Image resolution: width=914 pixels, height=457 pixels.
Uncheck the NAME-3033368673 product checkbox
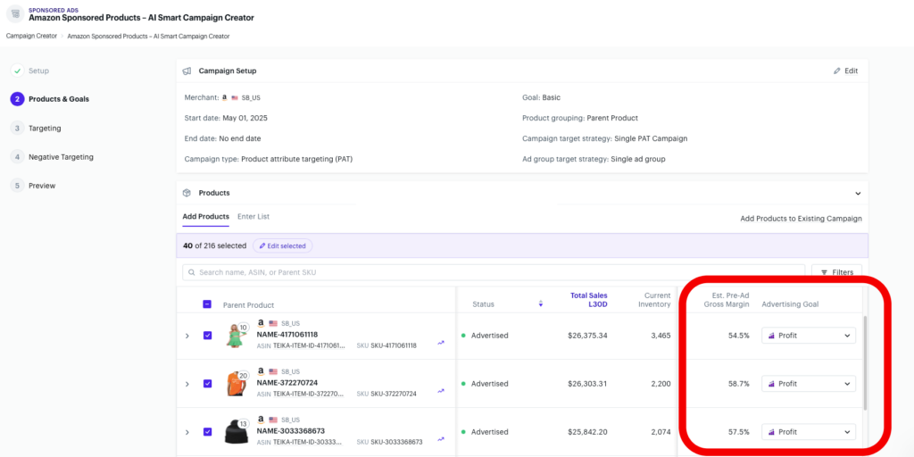tap(207, 432)
